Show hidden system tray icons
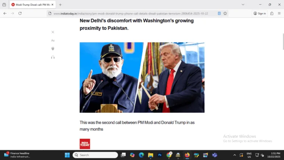 click(x=234, y=155)
